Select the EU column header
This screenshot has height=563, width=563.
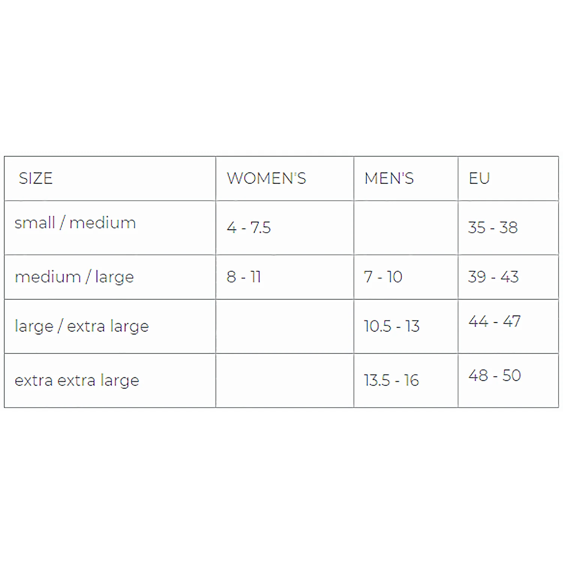479,178
